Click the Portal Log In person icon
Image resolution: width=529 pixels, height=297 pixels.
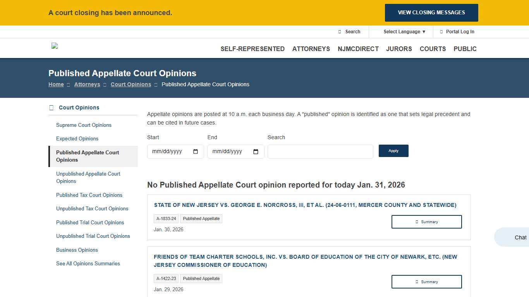[442, 32]
